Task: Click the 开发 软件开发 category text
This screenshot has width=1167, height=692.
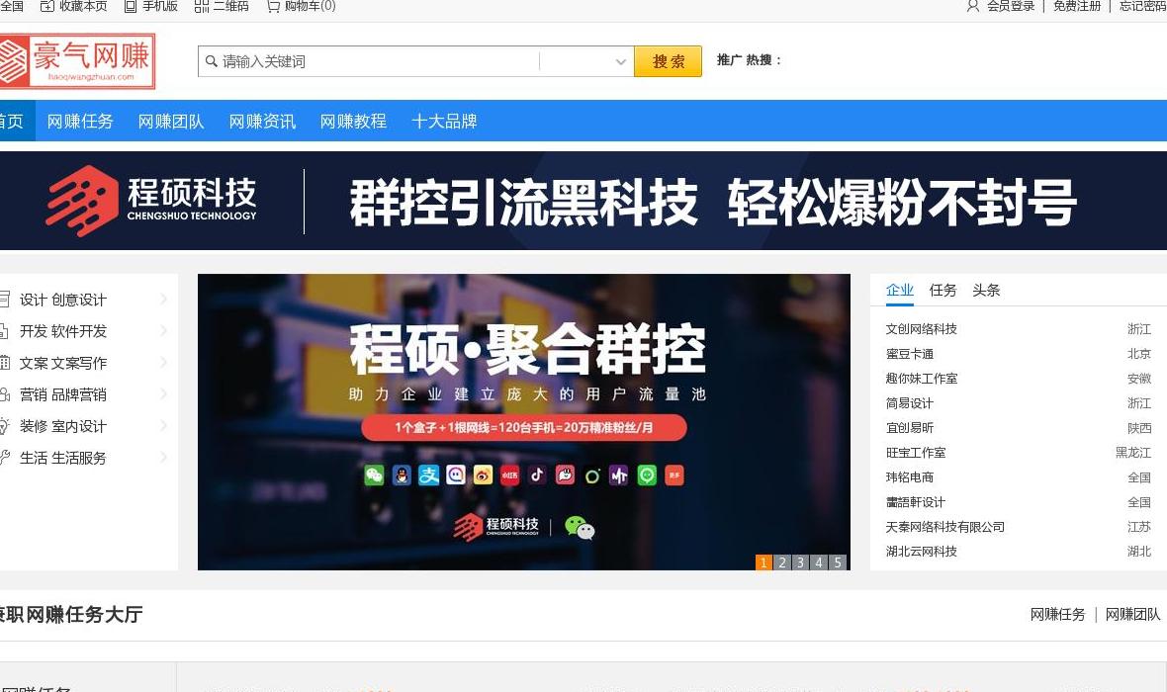Action: tap(63, 331)
